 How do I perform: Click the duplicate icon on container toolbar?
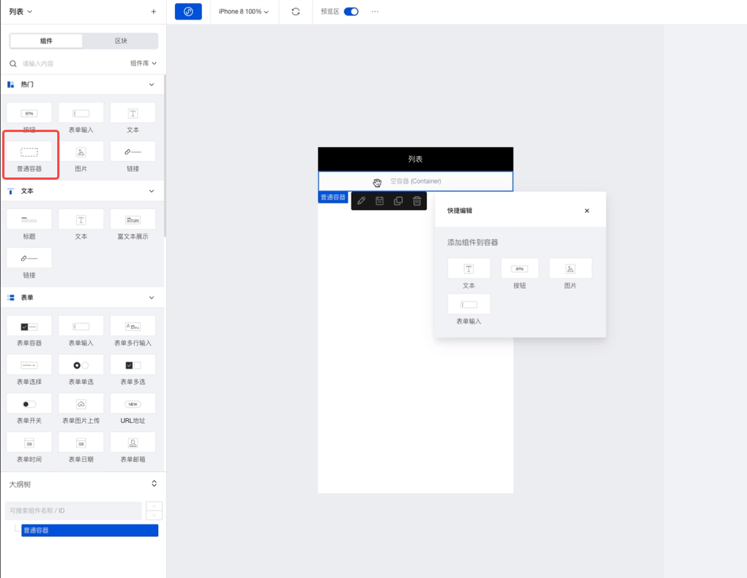(398, 201)
